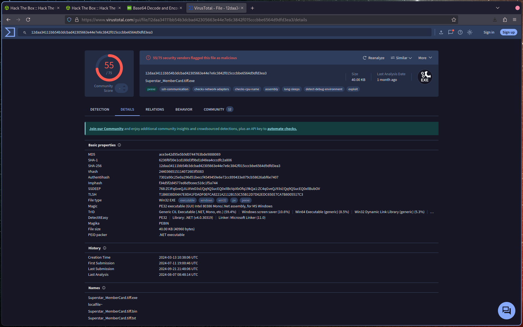Close the VirusTotal tab
Image resolution: width=523 pixels, height=327 pixels.
[242, 8]
